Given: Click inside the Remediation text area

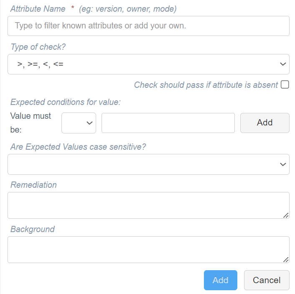Looking at the screenshot, I should pos(148,205).
